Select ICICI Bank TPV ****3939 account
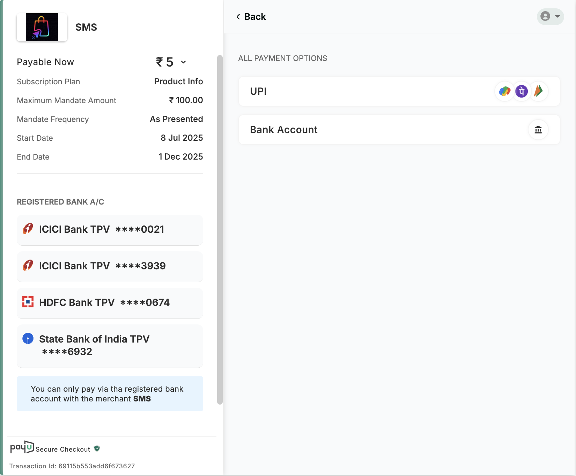 pos(110,266)
